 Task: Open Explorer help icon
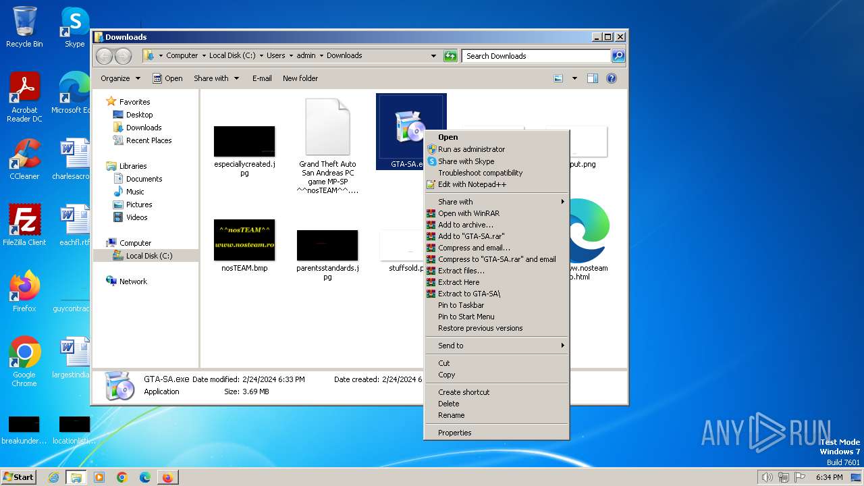pos(612,78)
